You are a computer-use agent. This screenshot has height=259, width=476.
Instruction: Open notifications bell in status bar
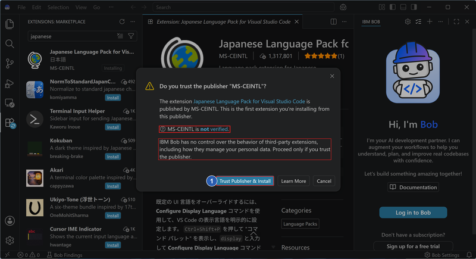tap(469, 255)
